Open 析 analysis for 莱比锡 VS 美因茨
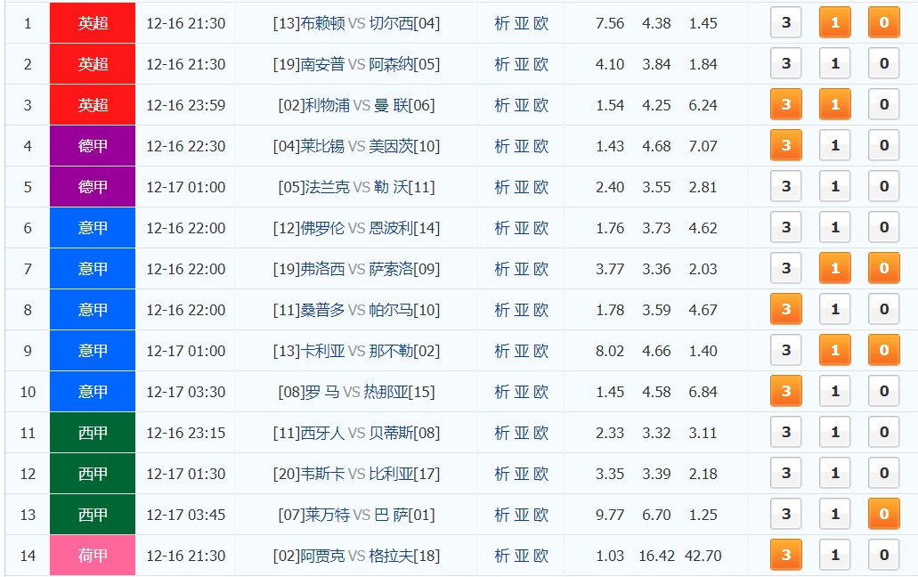The image size is (918, 577). [x=501, y=146]
